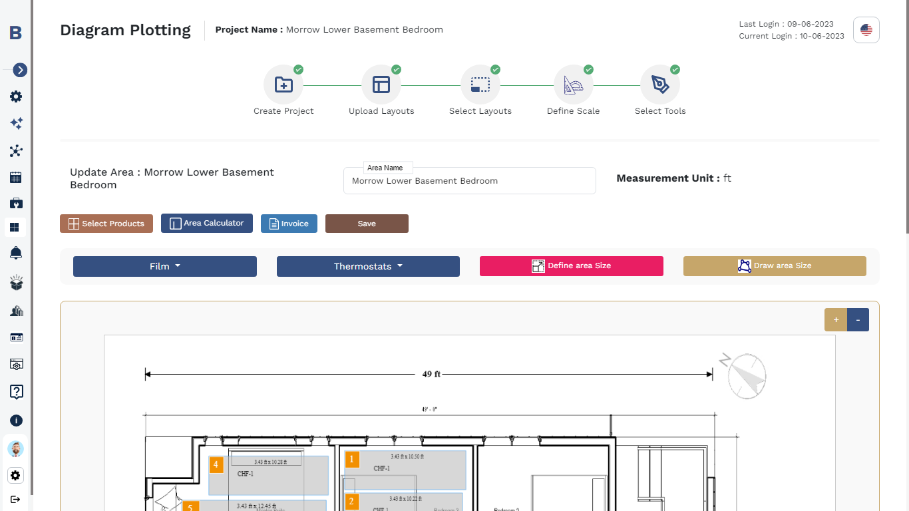Open the network nodes icon in sidebar
Image resolution: width=909 pixels, height=511 pixels.
pos(16,151)
